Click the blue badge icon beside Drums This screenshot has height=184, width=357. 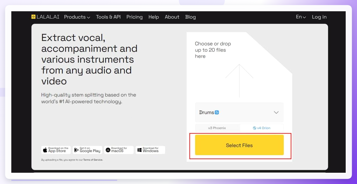[x=217, y=112]
